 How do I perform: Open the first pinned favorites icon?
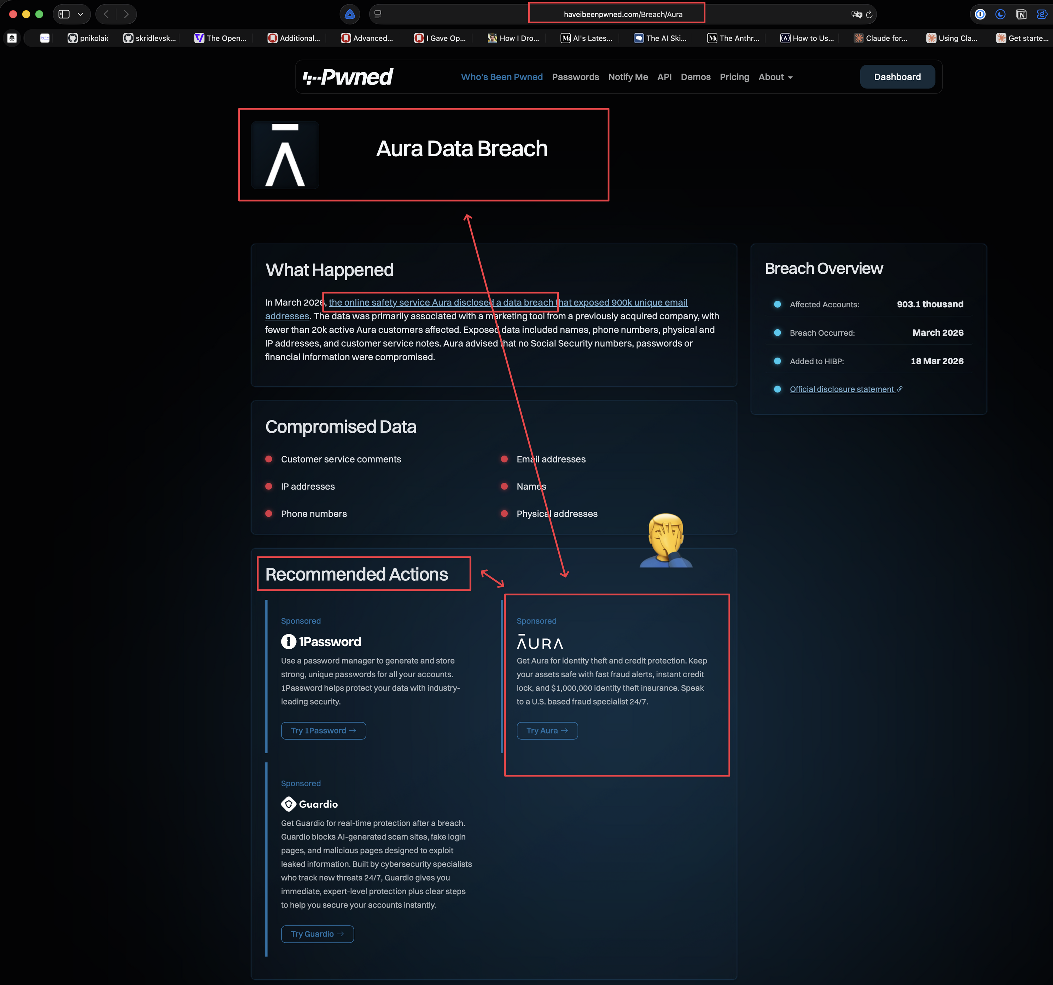[x=12, y=38]
